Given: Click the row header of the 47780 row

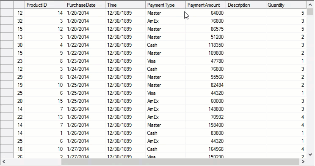Looking at the screenshot, I should (7, 61).
